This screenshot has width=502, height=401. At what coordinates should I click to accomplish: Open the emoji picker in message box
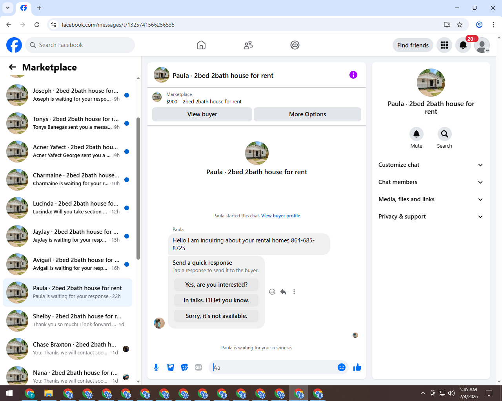tap(342, 367)
